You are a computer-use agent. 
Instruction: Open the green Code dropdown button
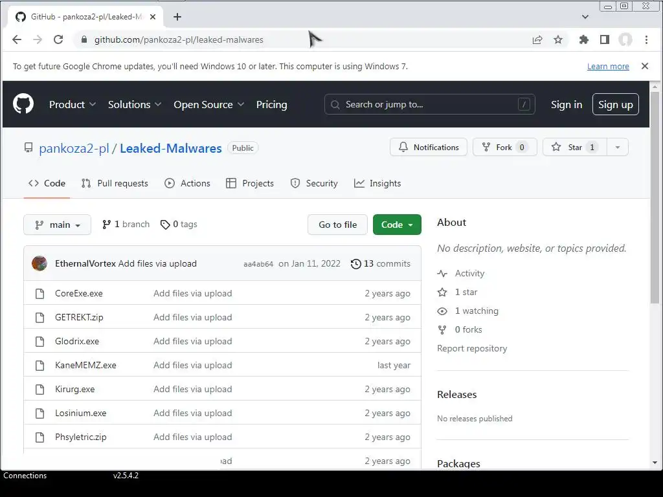coord(397,225)
